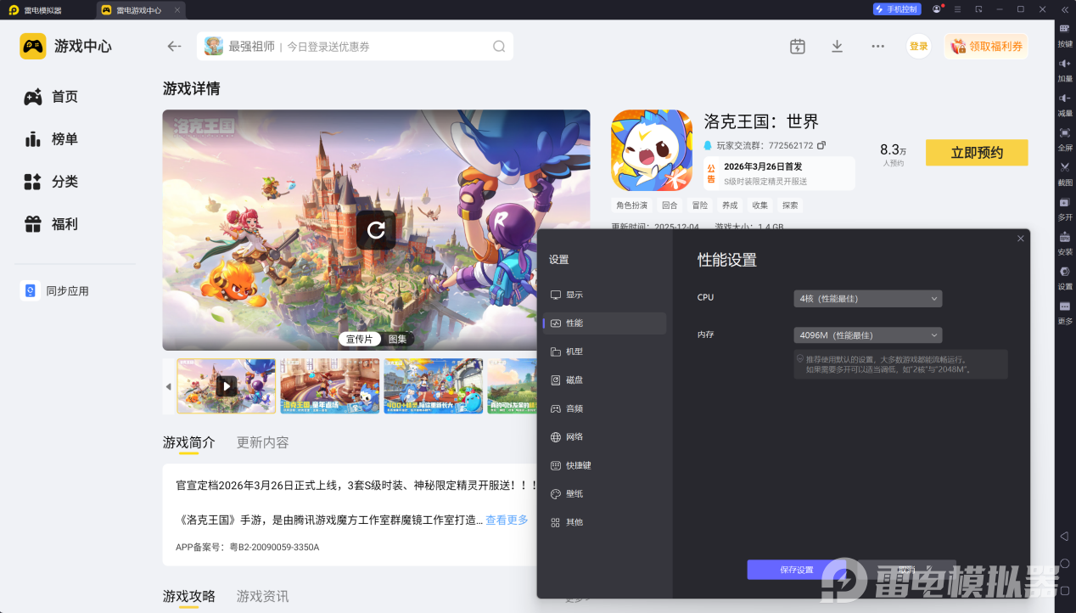Screen dimensions: 1076x613
Task: Click the 查看更多 link in game description
Action: click(x=508, y=520)
